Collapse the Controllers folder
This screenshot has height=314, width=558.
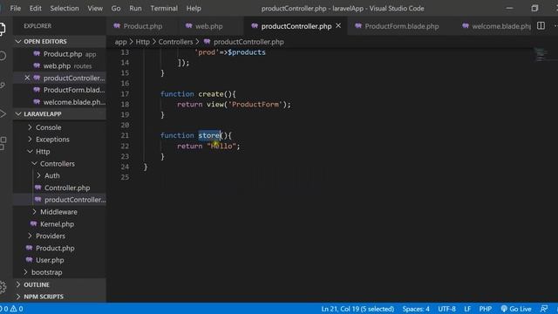pos(57,163)
